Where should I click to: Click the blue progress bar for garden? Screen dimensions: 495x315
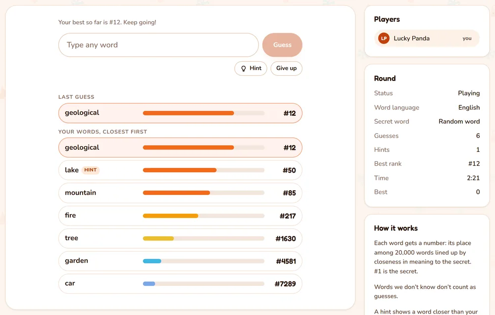coord(152,261)
